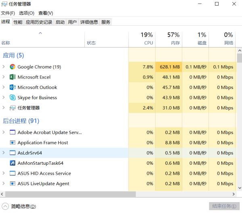The image size is (242, 213).
Task: Switch to the 性能 tab
Action: tap(18, 22)
